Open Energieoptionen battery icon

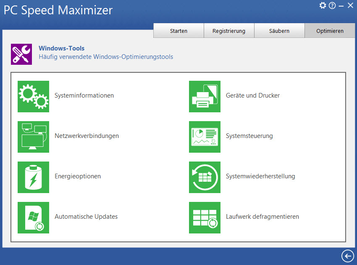pyautogui.click(x=33, y=177)
